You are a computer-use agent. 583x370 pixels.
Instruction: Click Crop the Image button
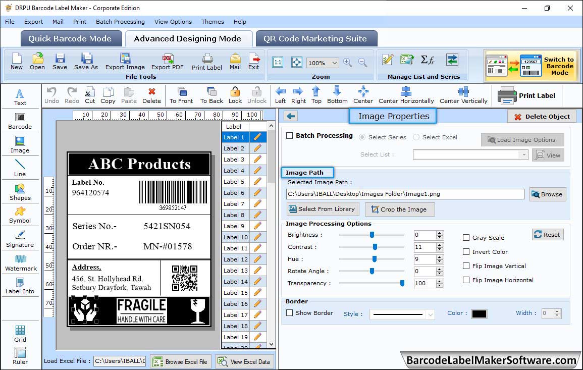coord(400,209)
